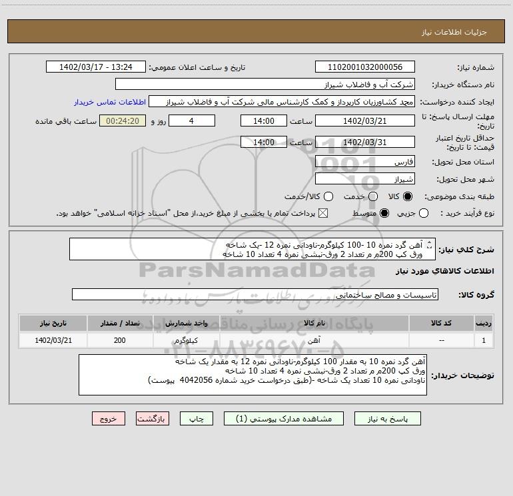Click the delivery province field فارس

[x=365, y=161]
